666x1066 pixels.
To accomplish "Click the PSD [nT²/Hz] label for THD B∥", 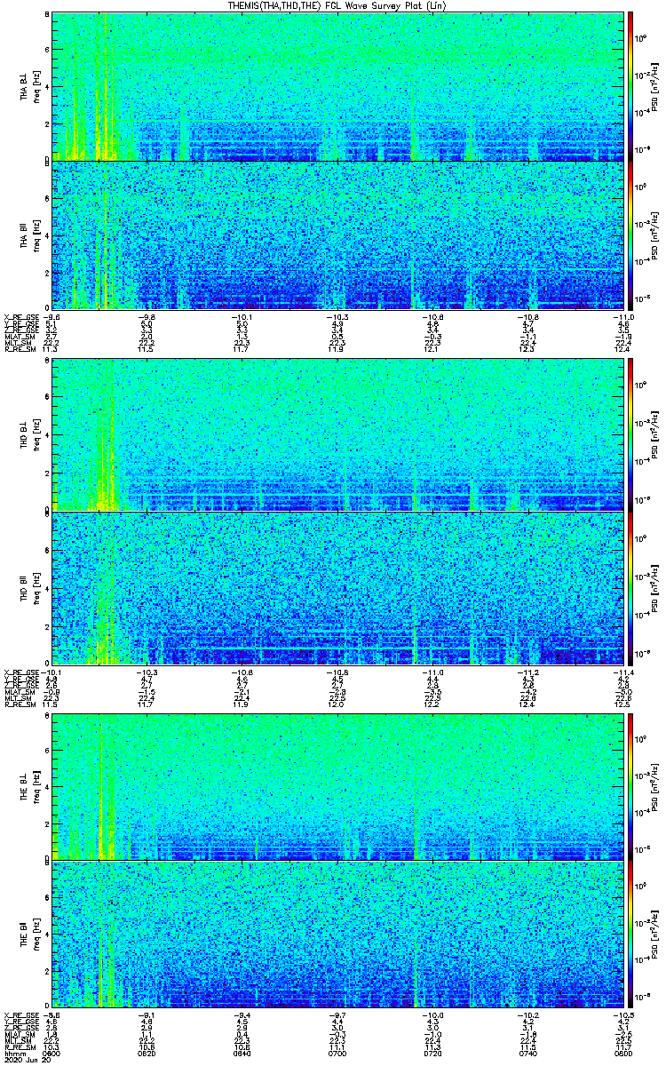I will pos(656,588).
